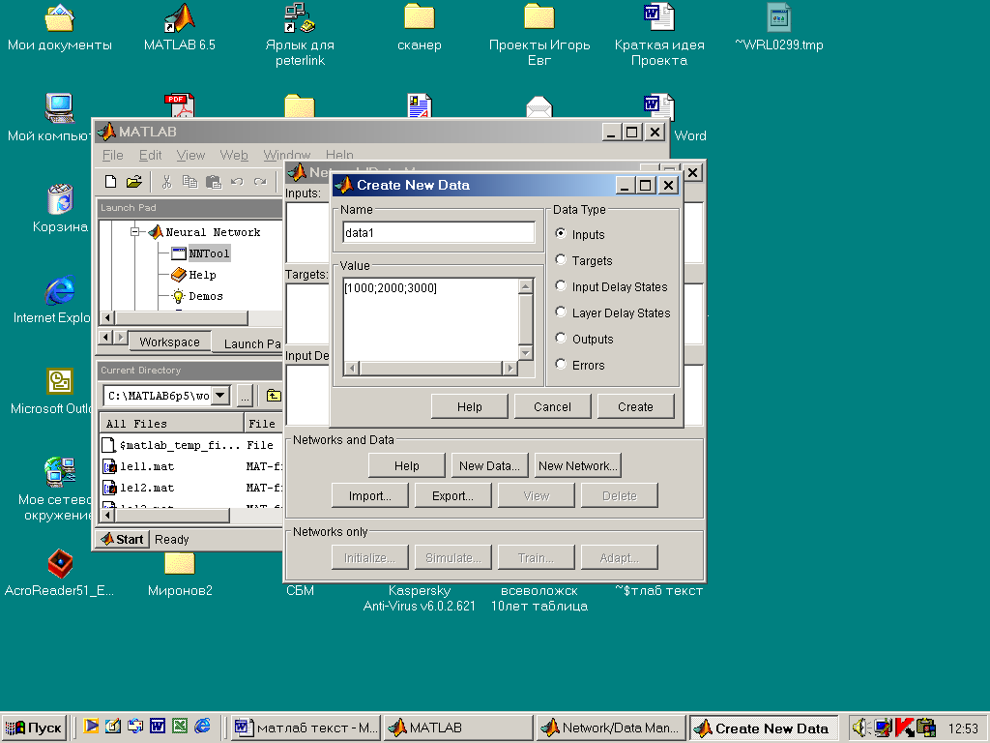
Task: Click the New Data... button
Action: tap(489, 465)
